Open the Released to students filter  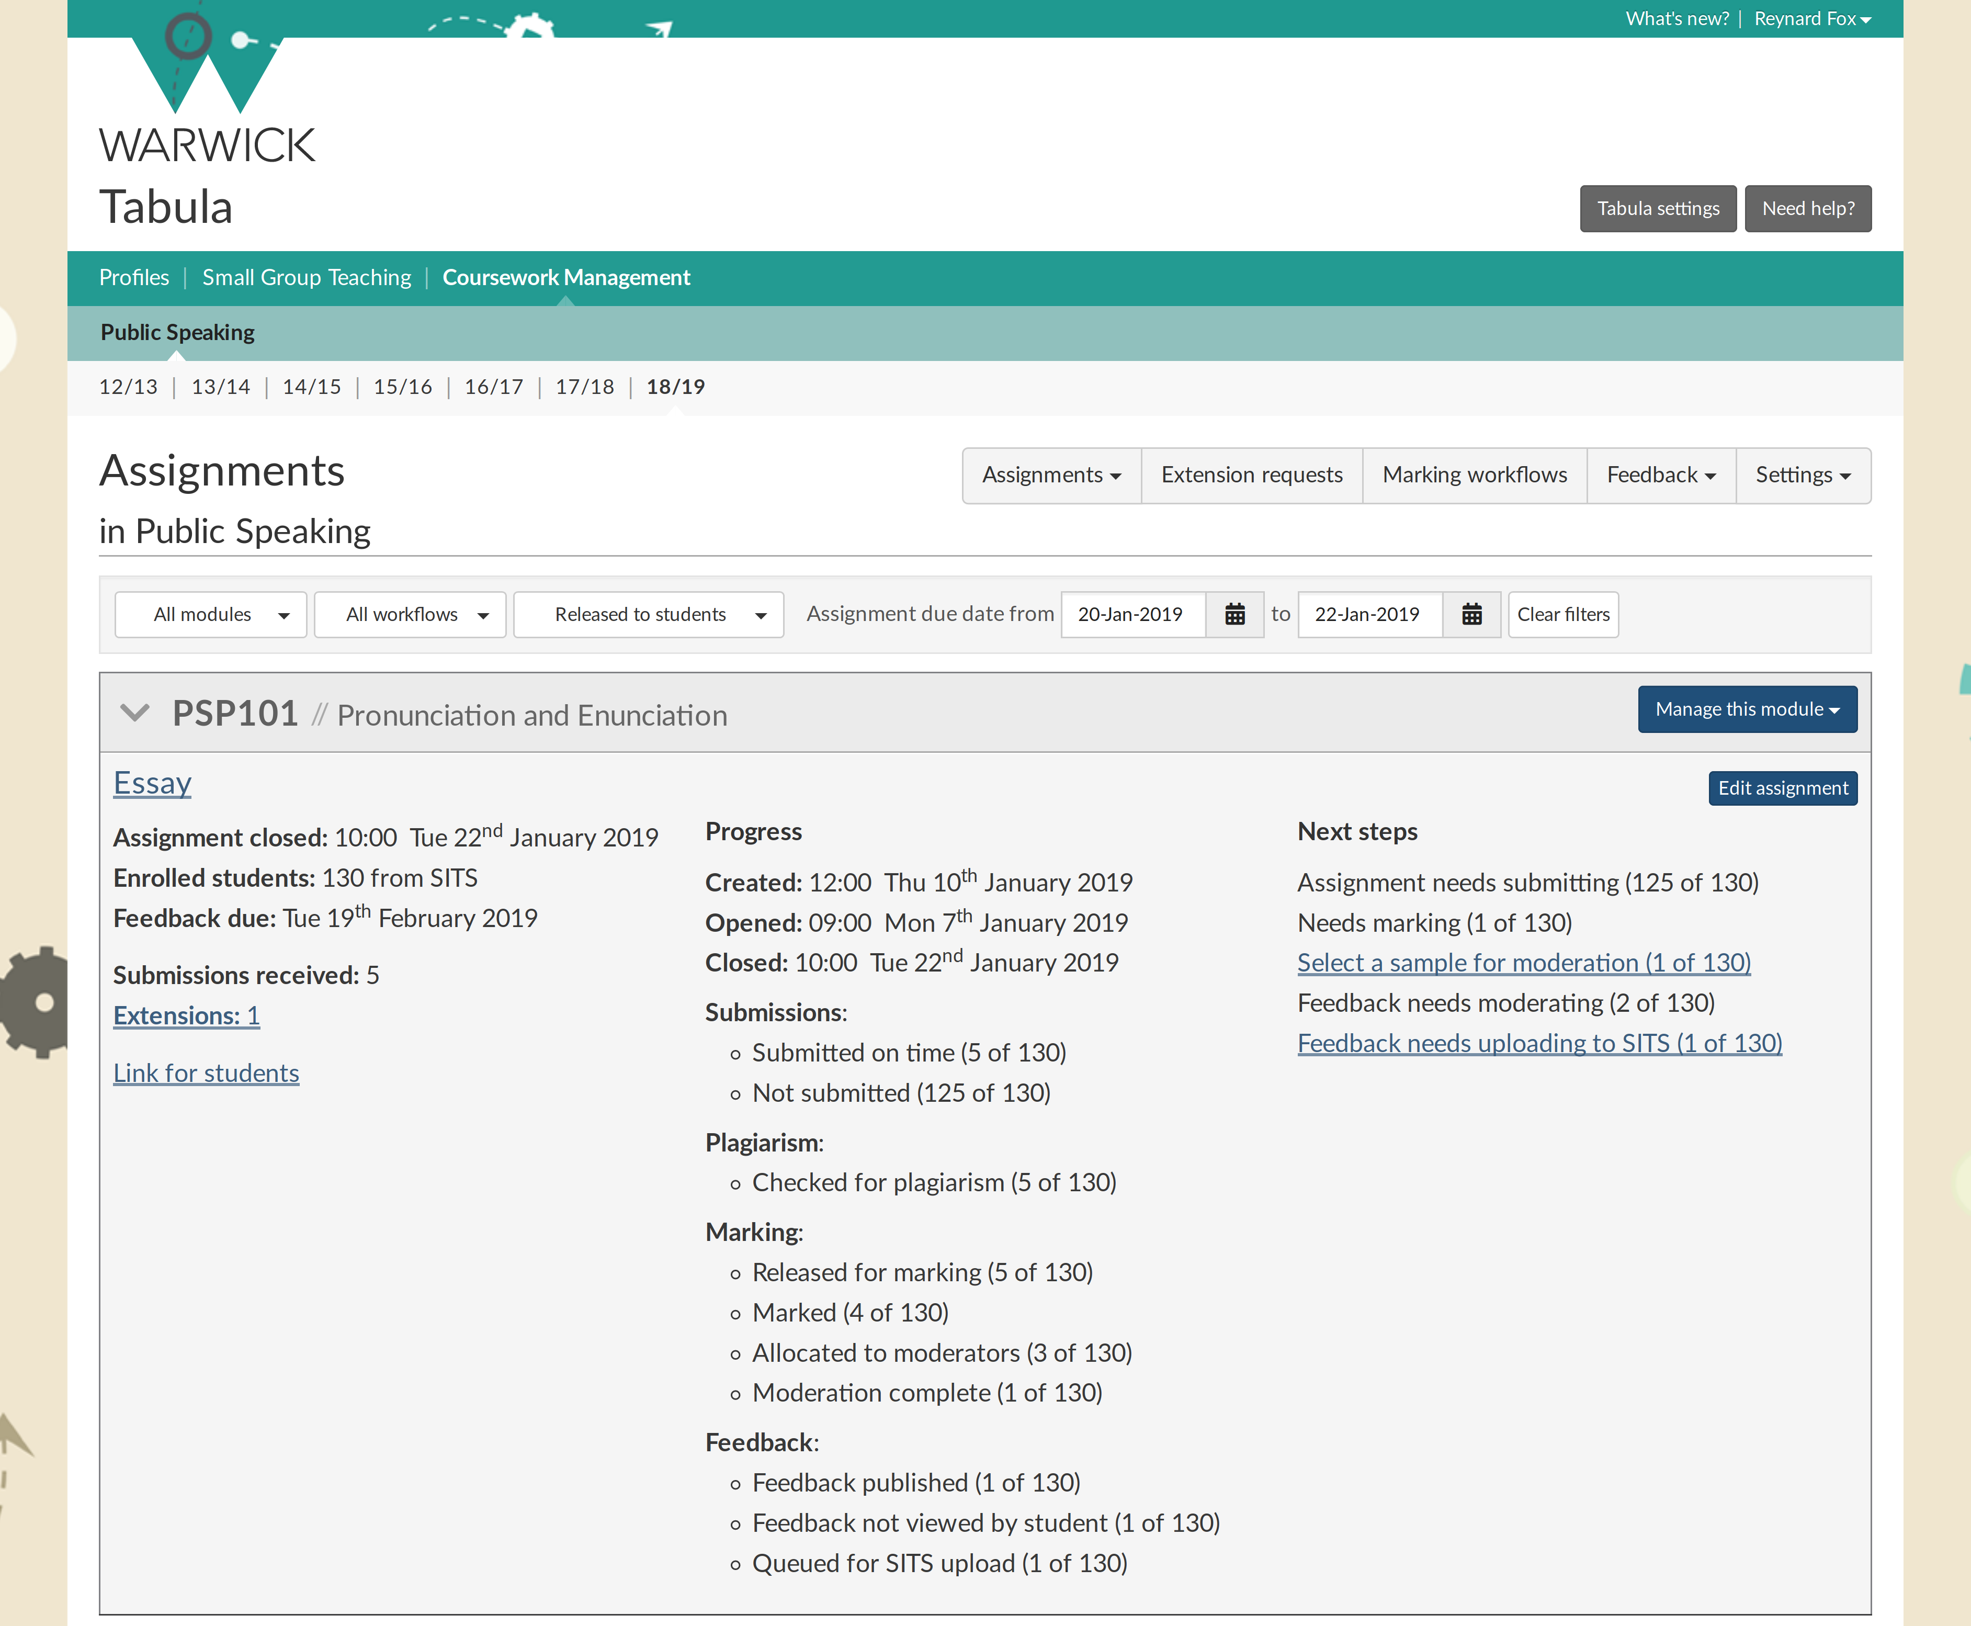(649, 614)
